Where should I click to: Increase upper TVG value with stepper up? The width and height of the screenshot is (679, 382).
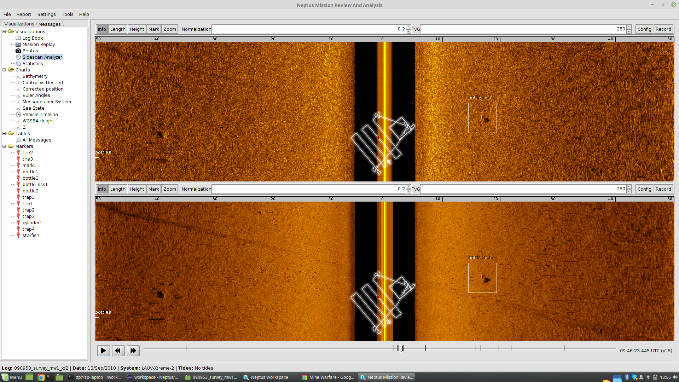629,27
